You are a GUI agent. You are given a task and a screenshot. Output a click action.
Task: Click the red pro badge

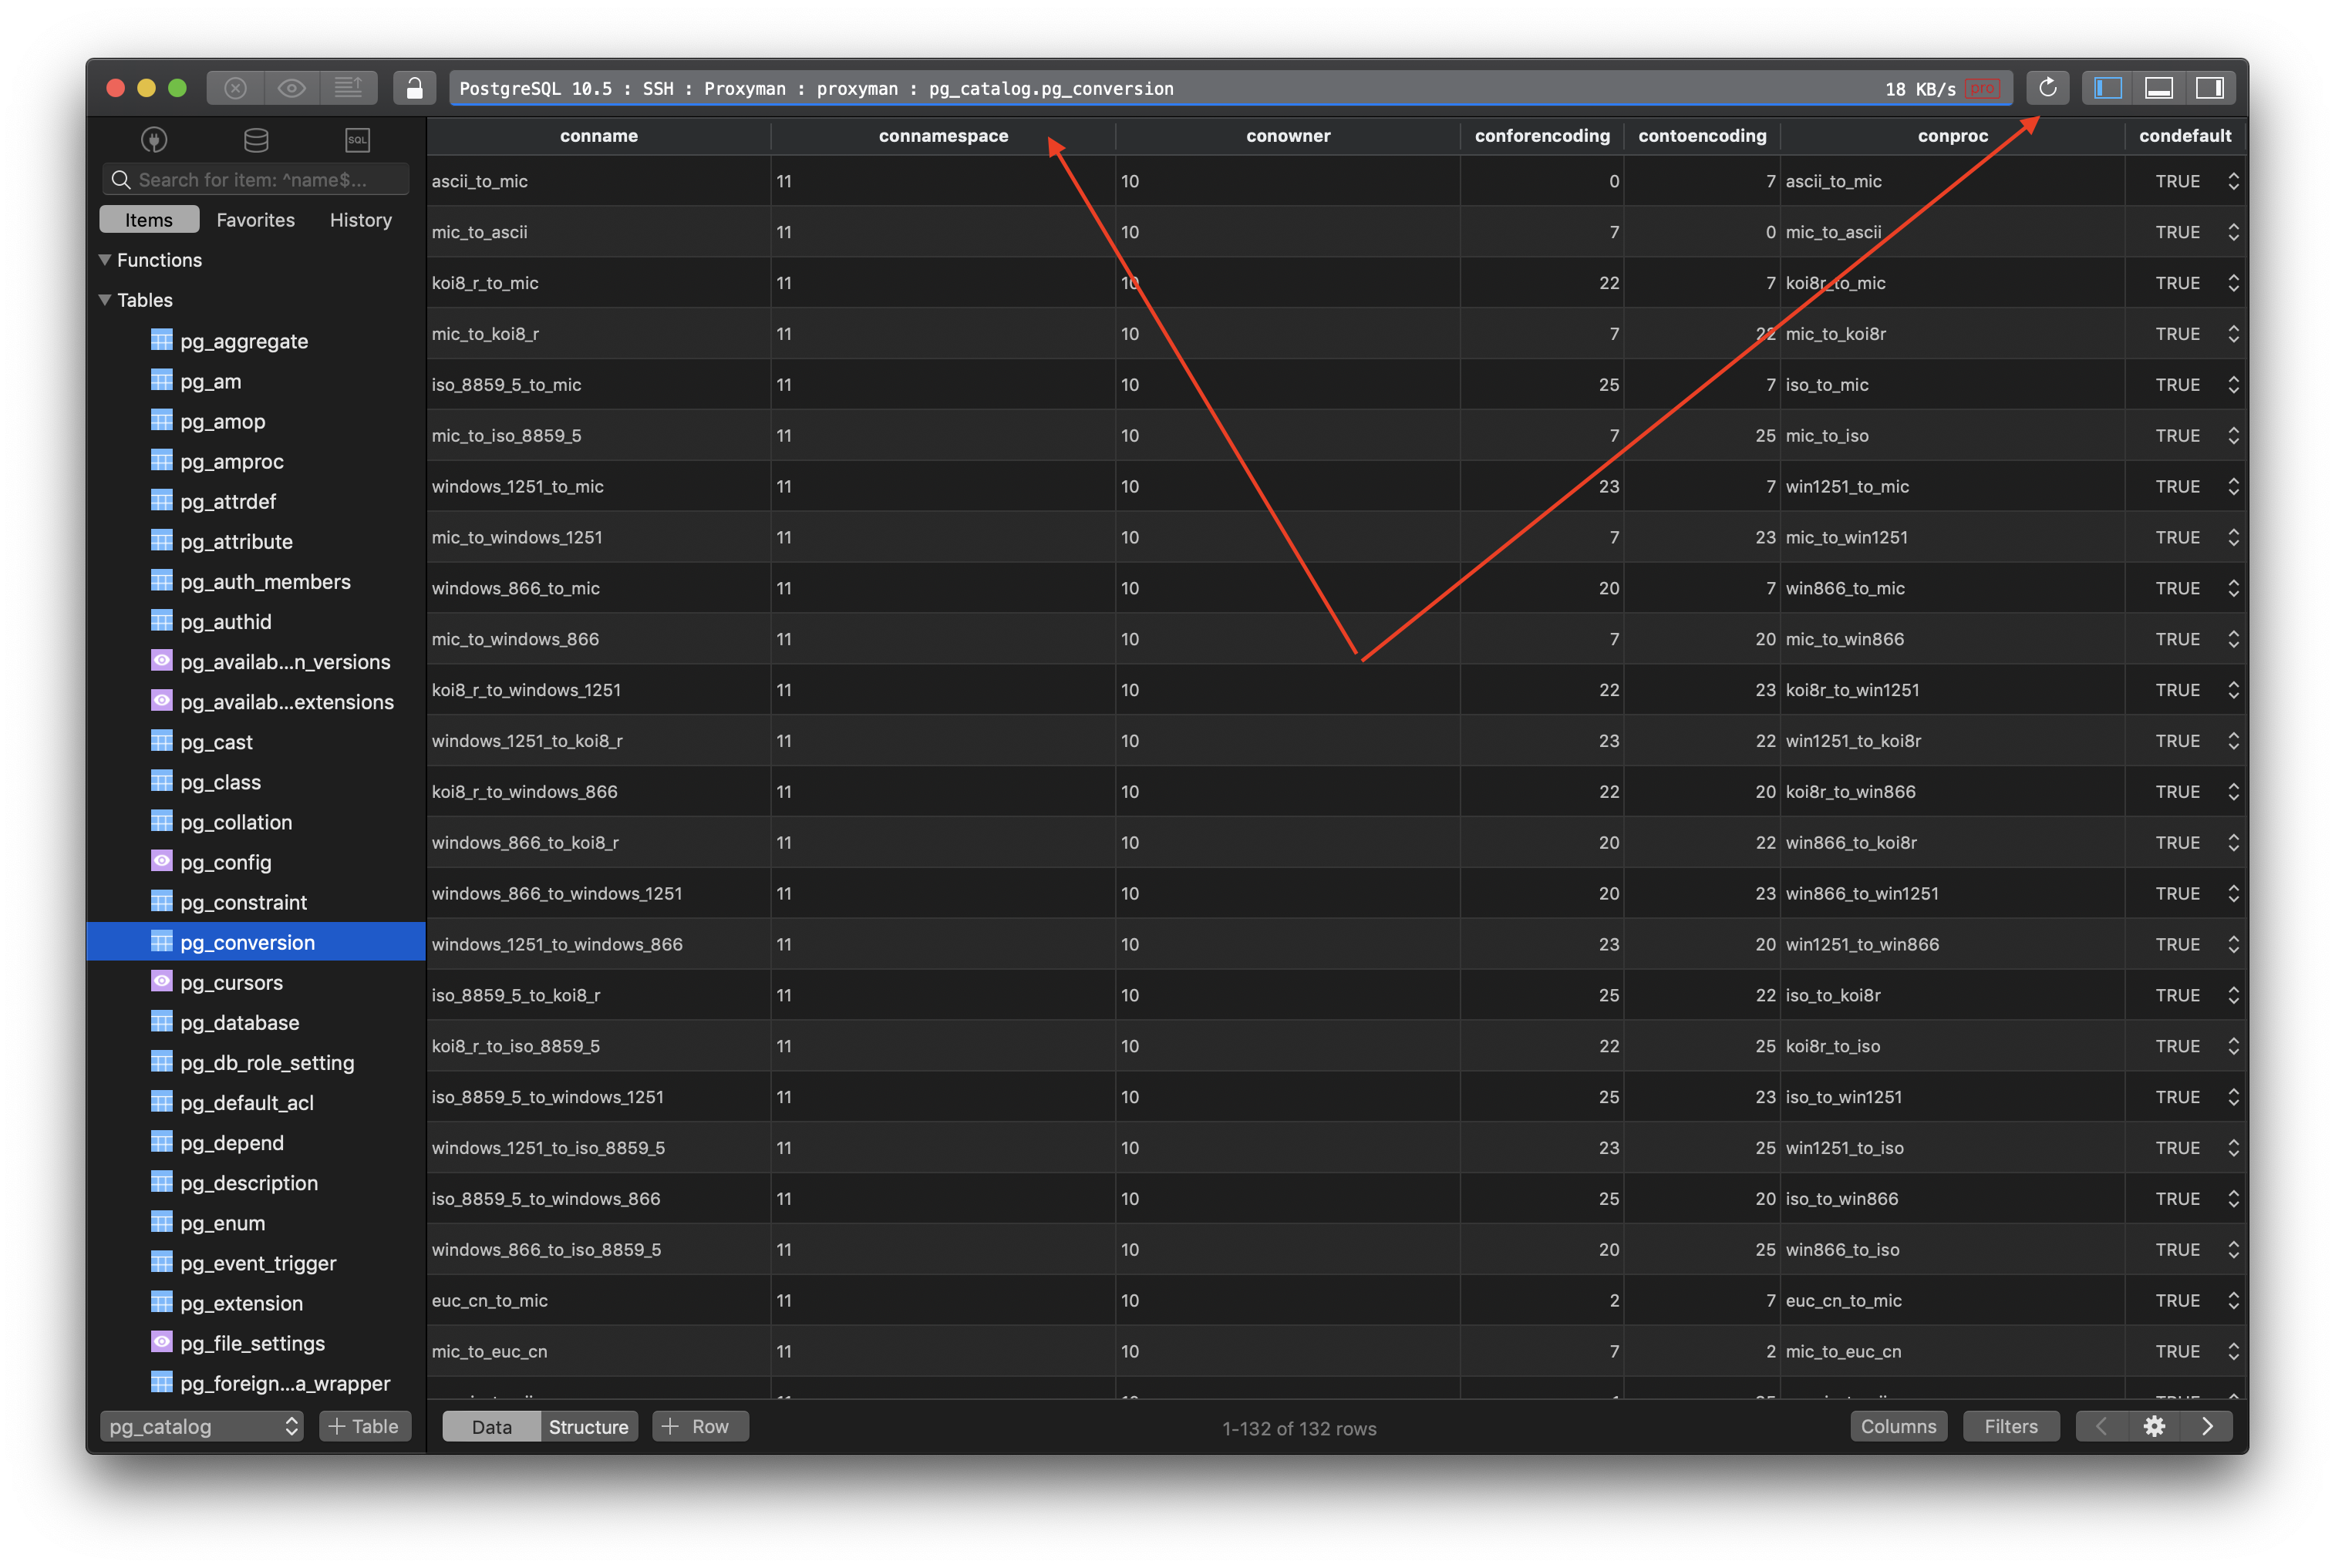tap(1982, 88)
